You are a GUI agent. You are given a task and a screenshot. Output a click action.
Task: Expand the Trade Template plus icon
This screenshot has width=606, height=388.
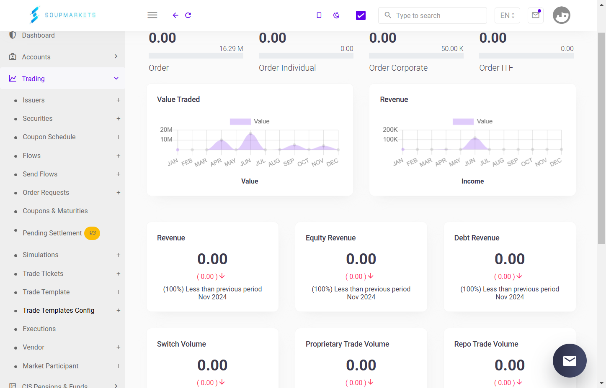(x=119, y=292)
